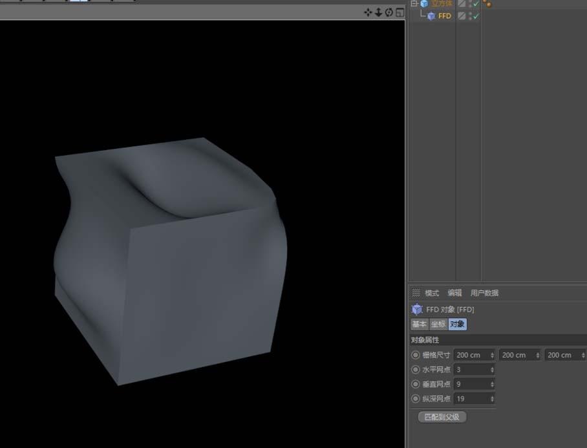Click the Phong tag on the 立方体 object
587x448 pixels.
click(x=488, y=4)
